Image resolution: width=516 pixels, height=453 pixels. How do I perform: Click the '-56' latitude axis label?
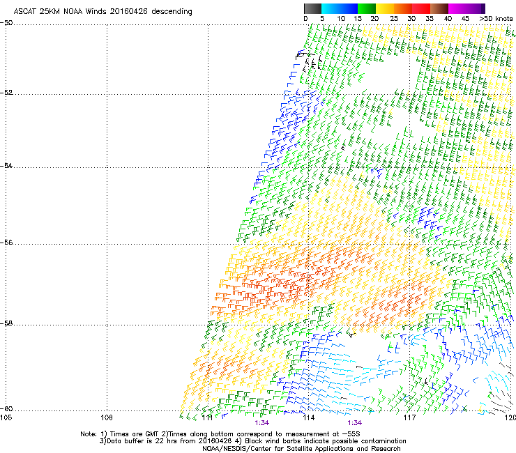pos(6,243)
